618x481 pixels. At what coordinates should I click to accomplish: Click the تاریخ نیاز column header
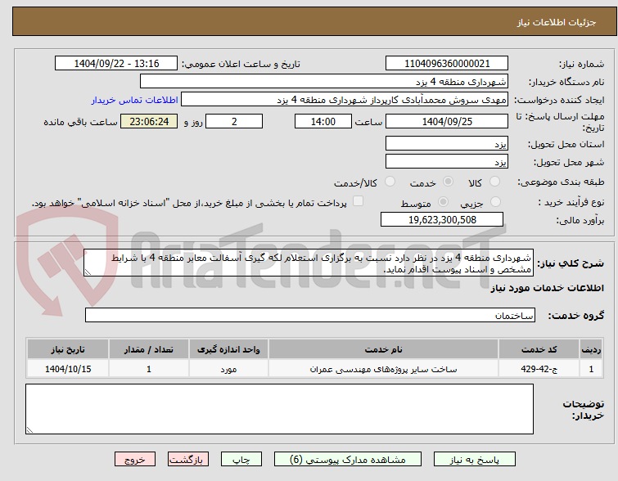coord(68,349)
